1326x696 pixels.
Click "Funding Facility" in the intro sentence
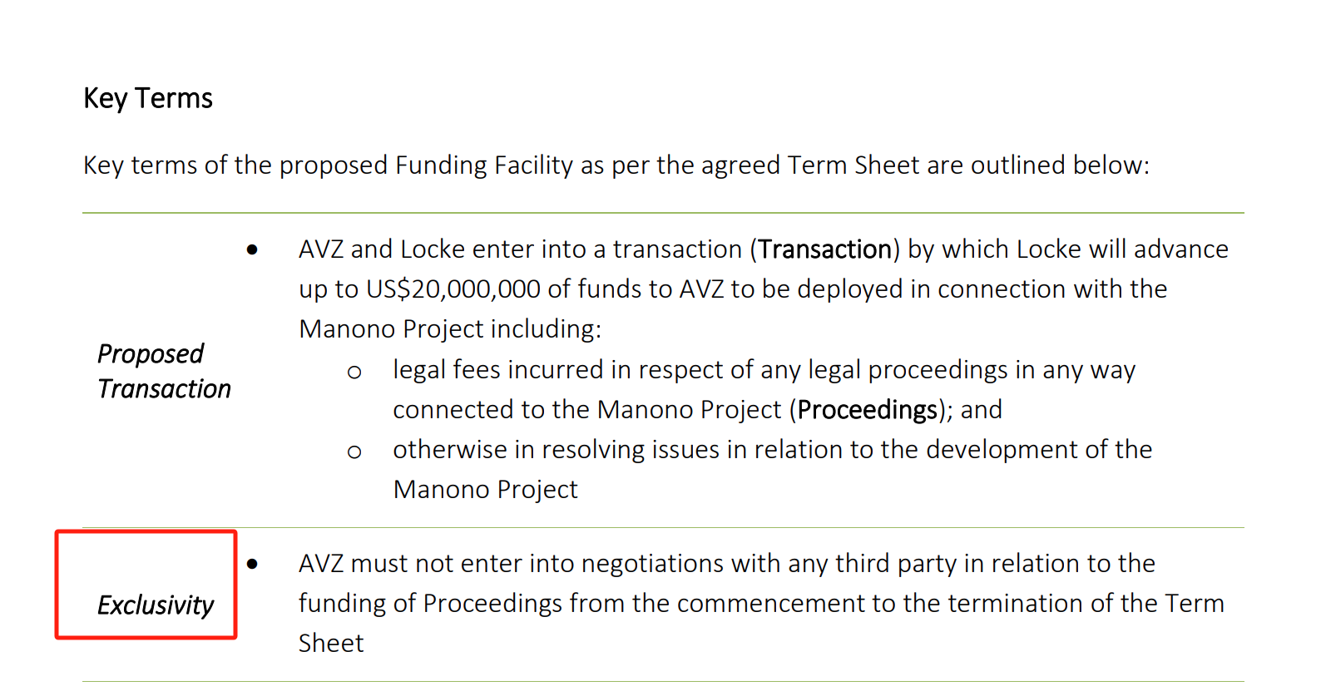(x=483, y=165)
